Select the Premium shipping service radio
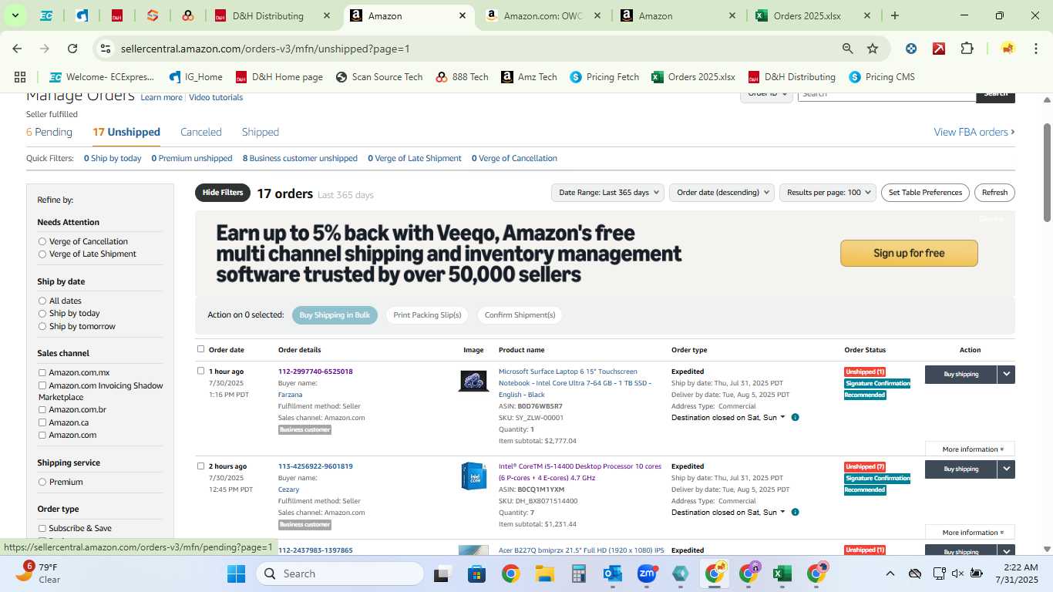 [x=42, y=482]
